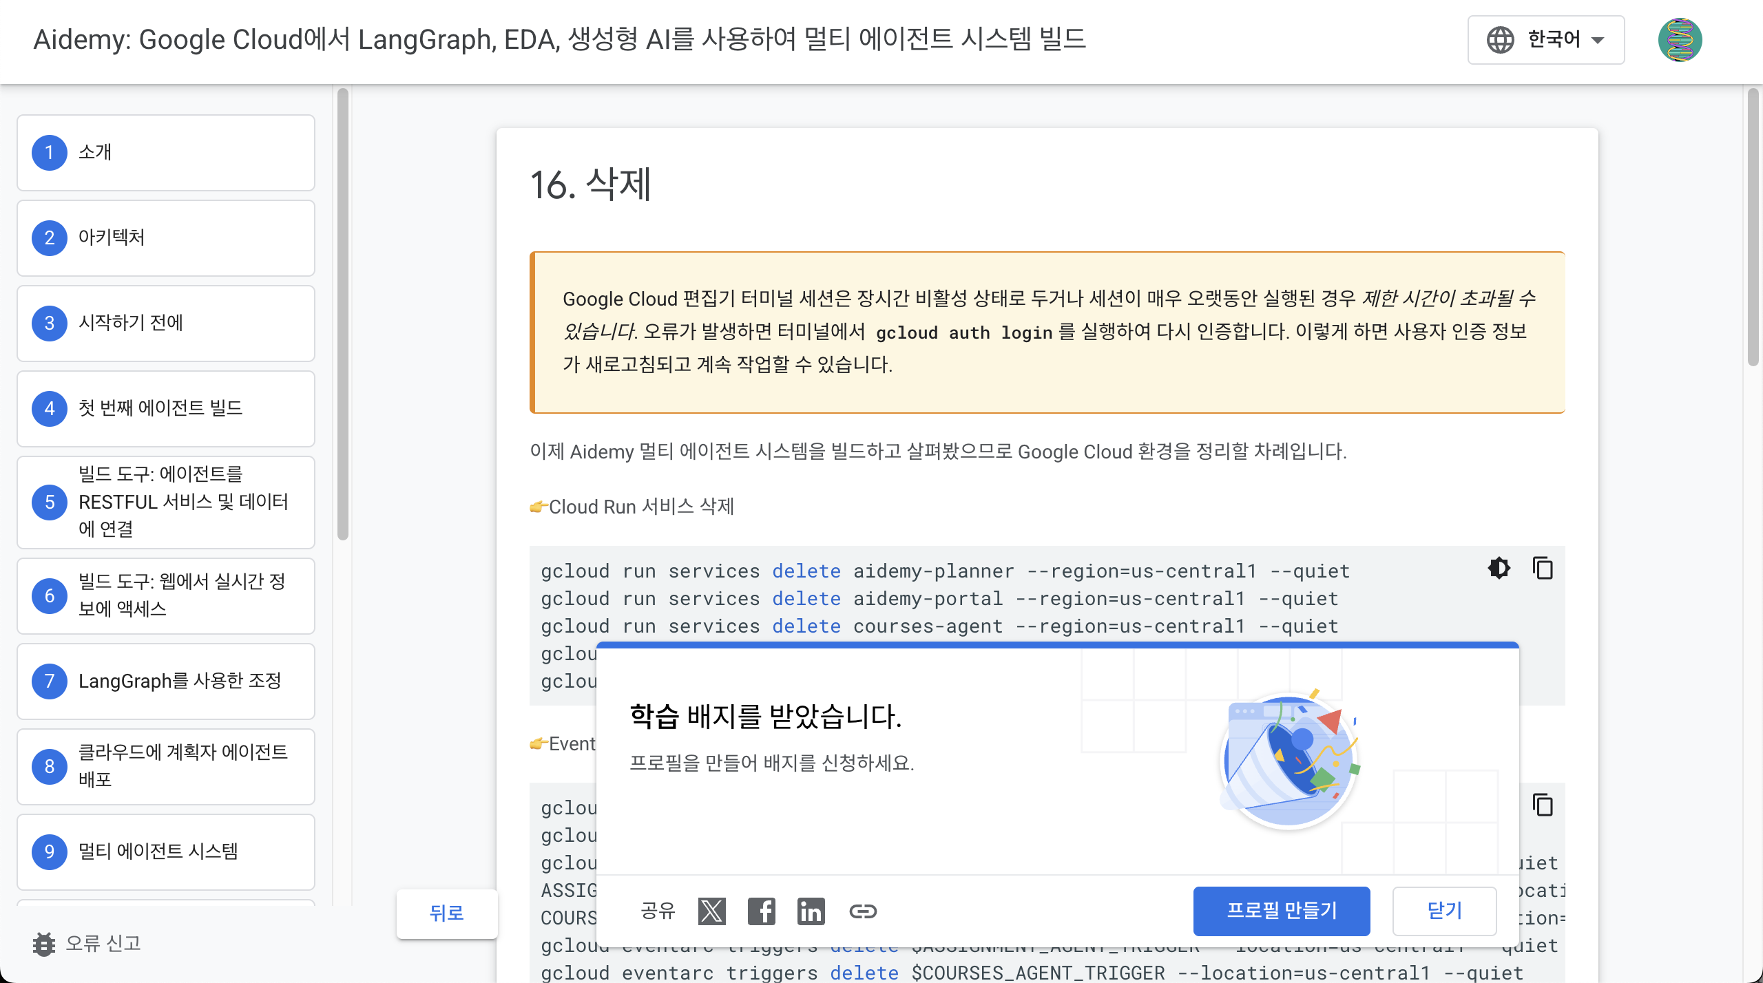The height and width of the screenshot is (983, 1763).
Task: Open step 4 첫 번째 에이전트 빌드
Action: (166, 408)
